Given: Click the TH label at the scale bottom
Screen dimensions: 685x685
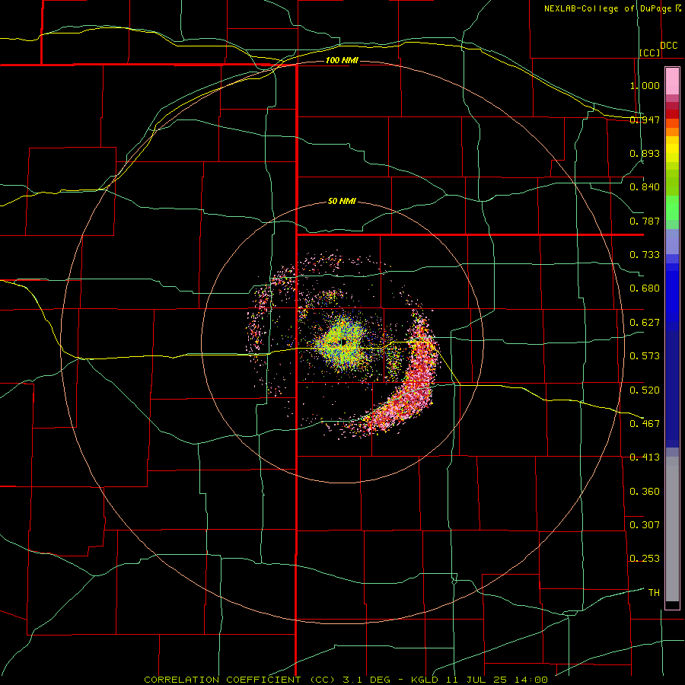Looking at the screenshot, I should point(654,592).
